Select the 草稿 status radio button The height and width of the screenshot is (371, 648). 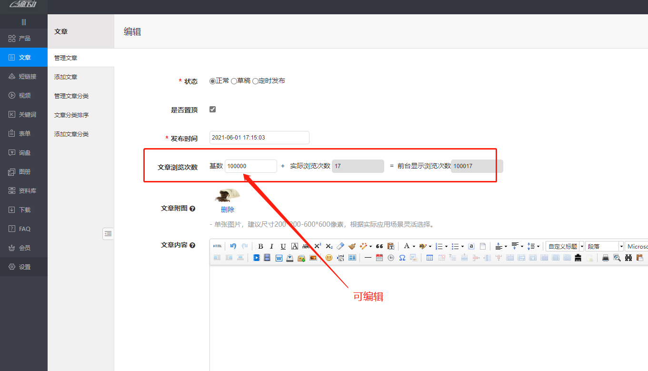234,81
